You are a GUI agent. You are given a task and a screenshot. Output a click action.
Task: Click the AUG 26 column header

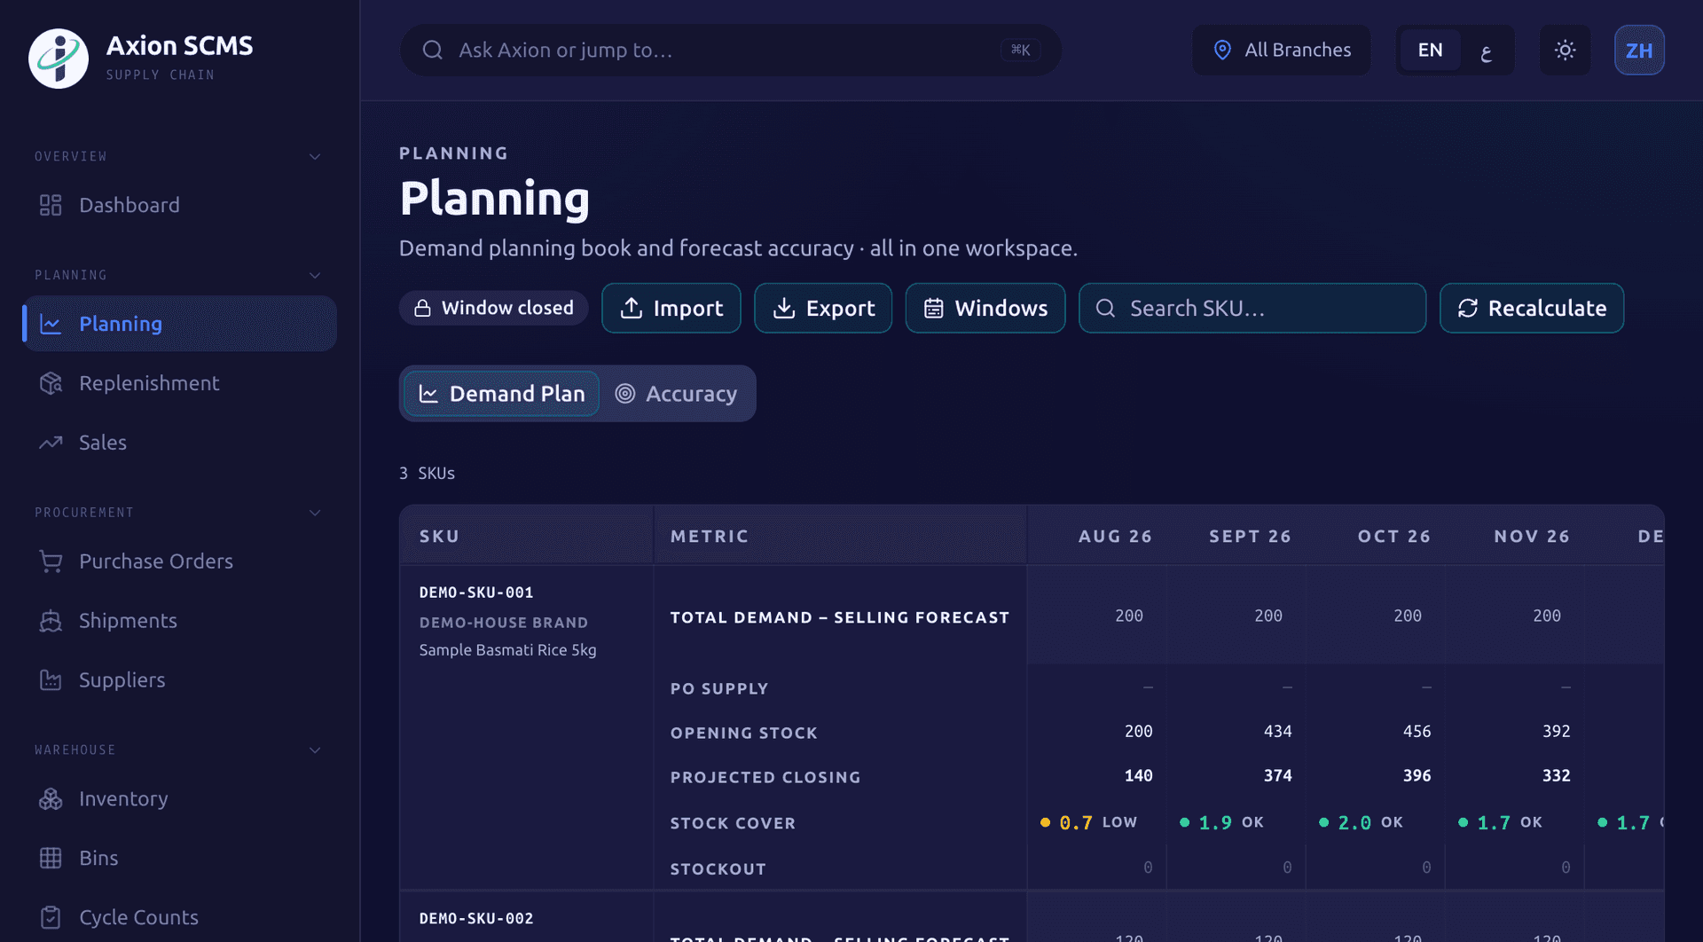(x=1115, y=537)
